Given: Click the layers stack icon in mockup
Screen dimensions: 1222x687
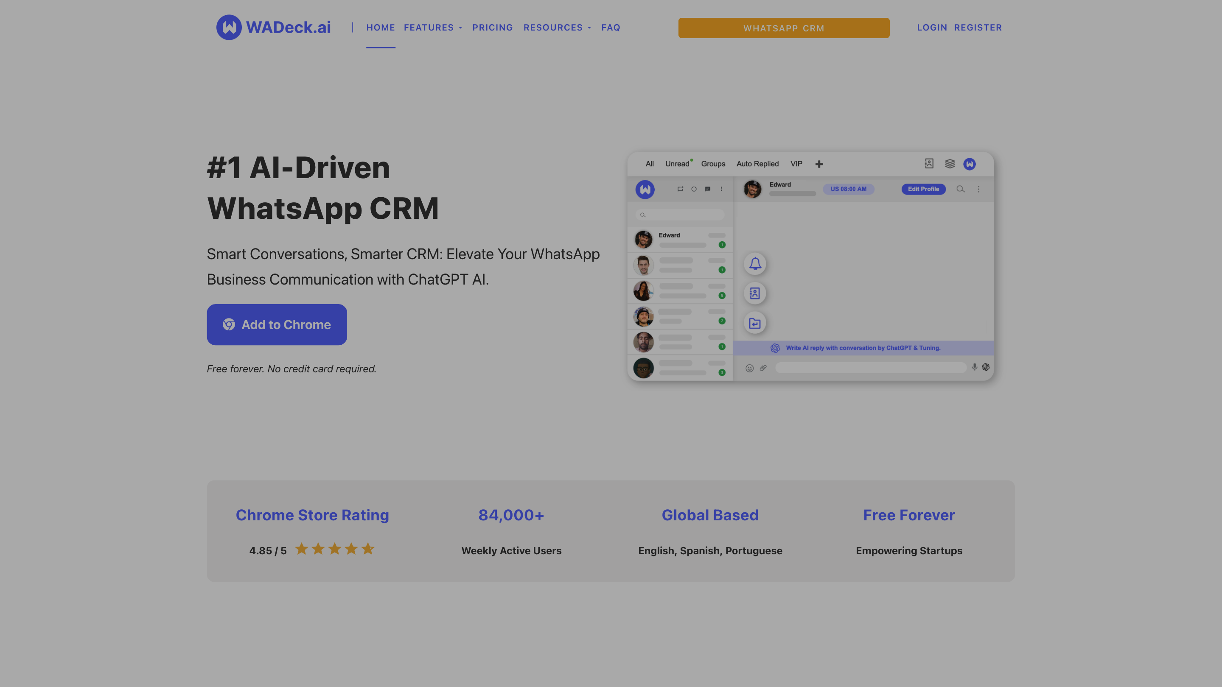Looking at the screenshot, I should [x=949, y=164].
